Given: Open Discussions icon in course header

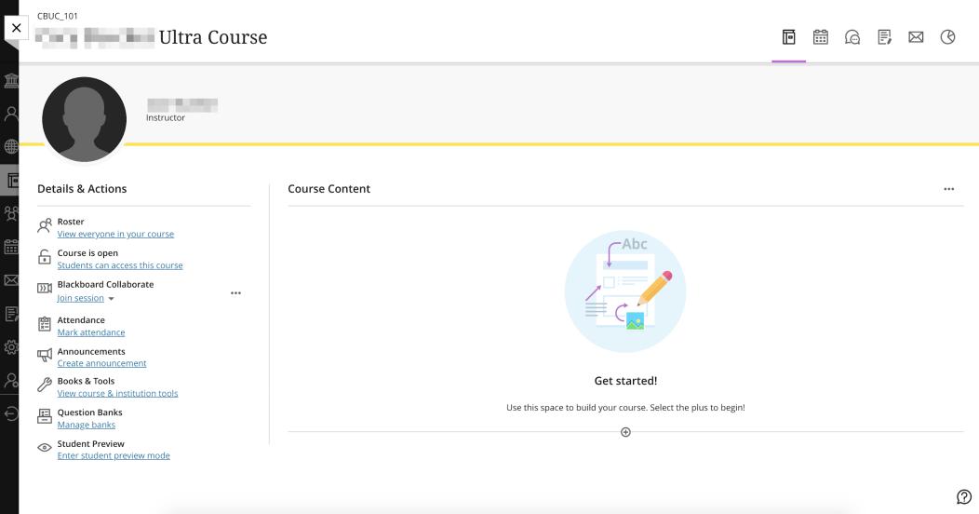Looking at the screenshot, I should click(852, 37).
